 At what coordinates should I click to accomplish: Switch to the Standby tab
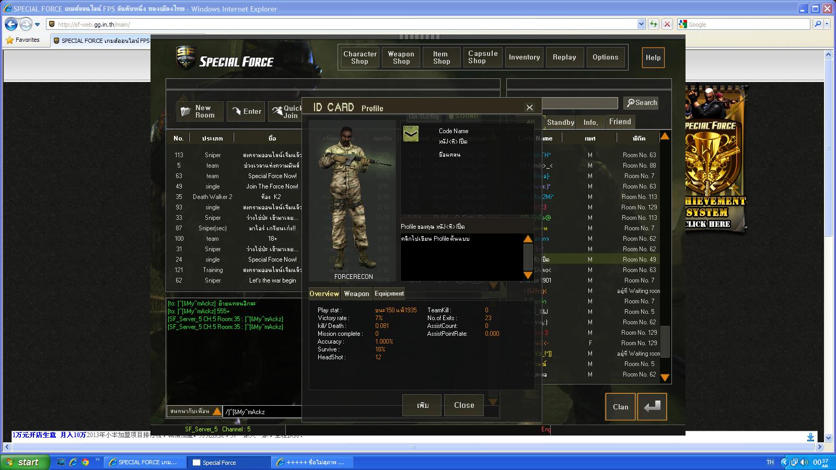pyautogui.click(x=560, y=122)
